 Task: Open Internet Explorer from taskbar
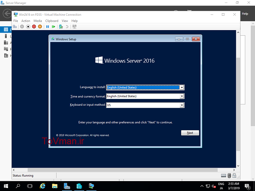pos(42,186)
